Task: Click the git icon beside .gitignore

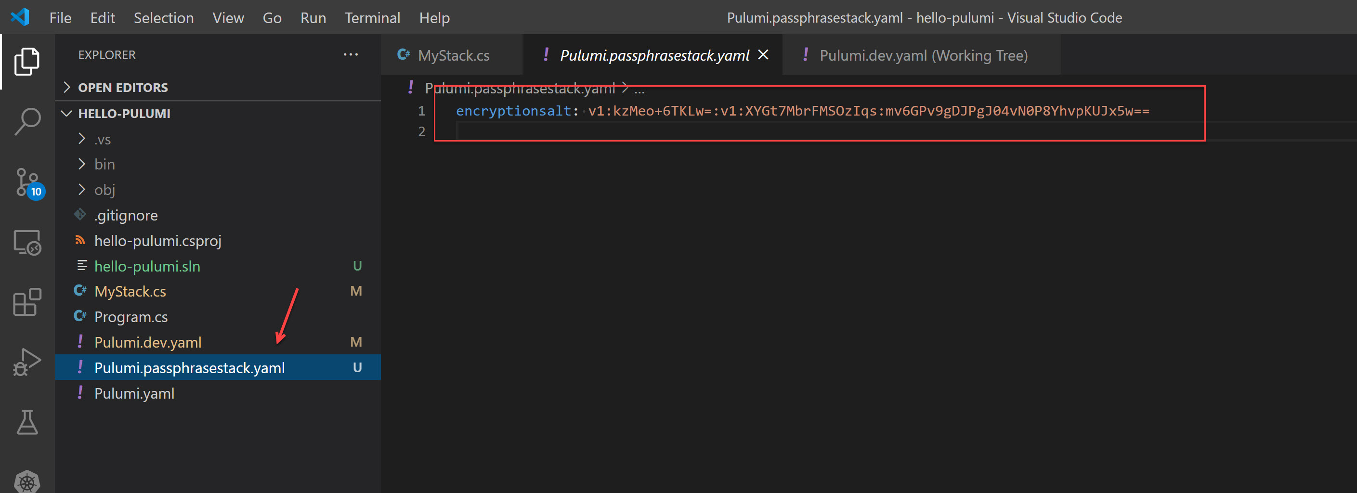Action: tap(80, 214)
